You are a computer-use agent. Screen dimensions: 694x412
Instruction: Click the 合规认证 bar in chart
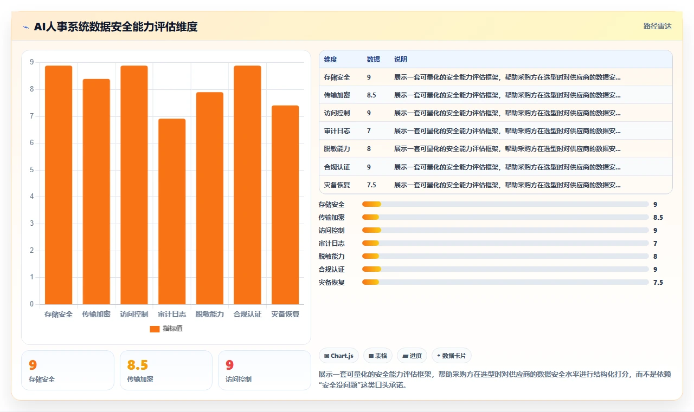(x=247, y=185)
